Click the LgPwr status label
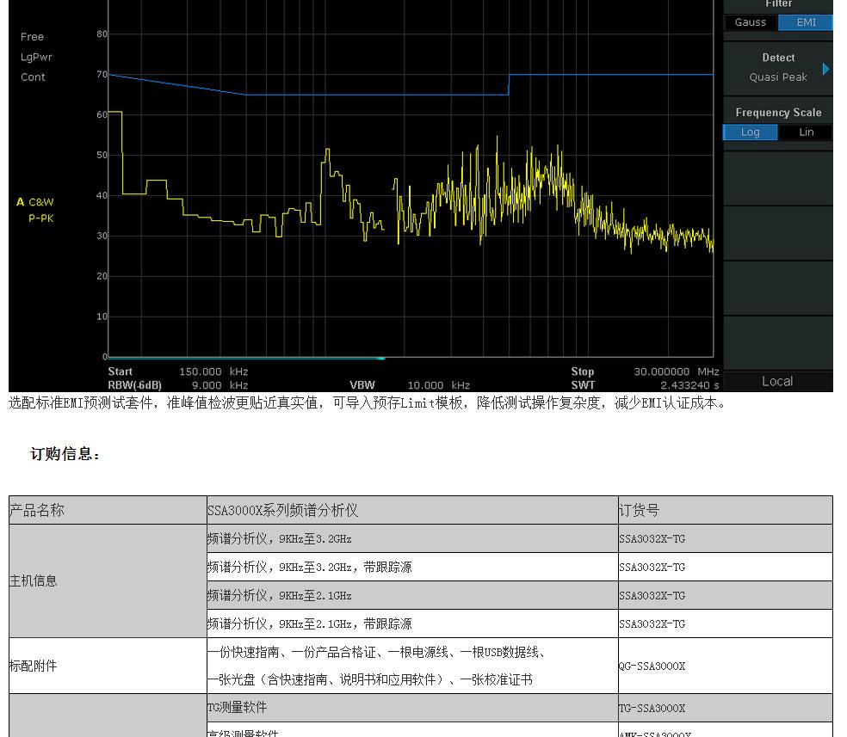 coord(36,58)
